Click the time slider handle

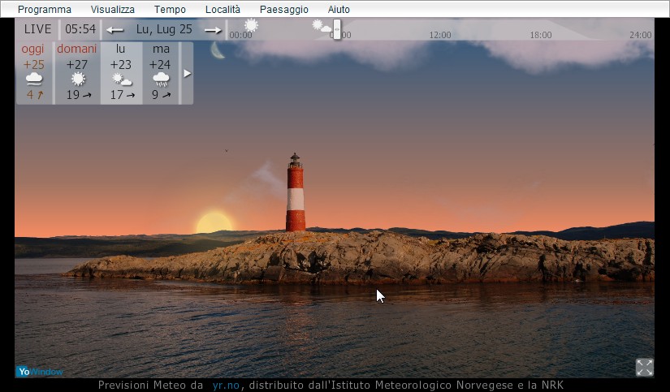pyautogui.click(x=337, y=29)
